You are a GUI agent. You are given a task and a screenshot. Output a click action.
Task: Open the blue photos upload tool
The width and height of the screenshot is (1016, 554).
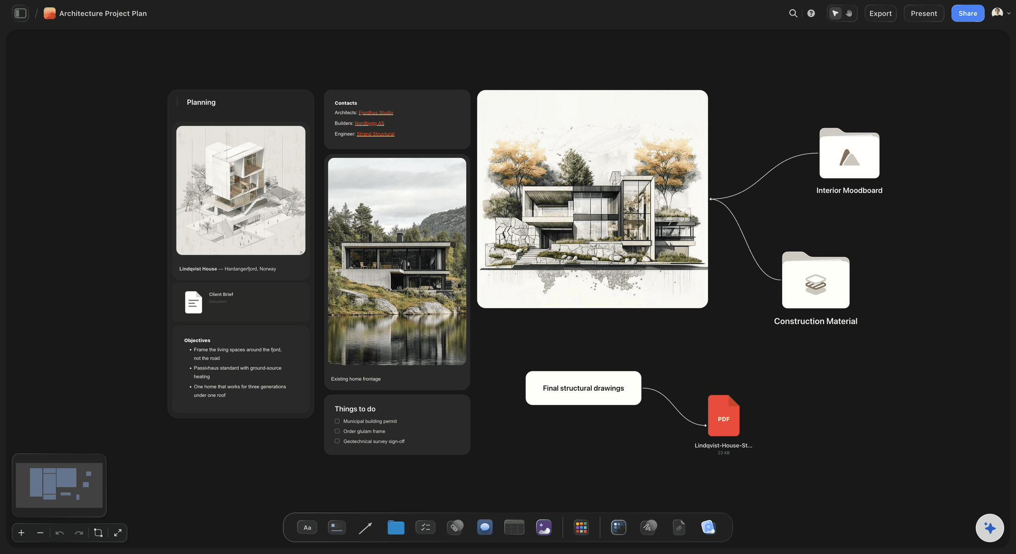pos(708,527)
